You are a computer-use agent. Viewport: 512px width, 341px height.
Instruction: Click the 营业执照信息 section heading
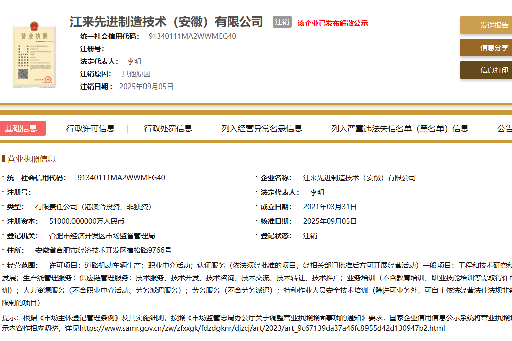31,159
